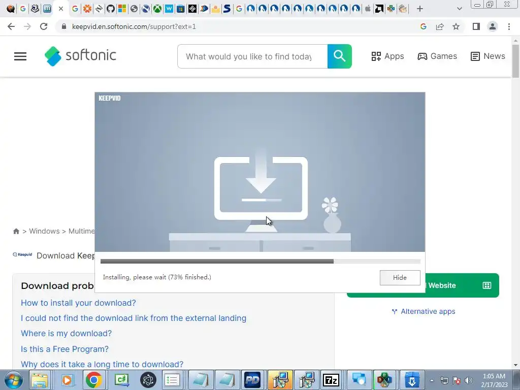
Task: Open the network tray icon
Action: (x=444, y=380)
